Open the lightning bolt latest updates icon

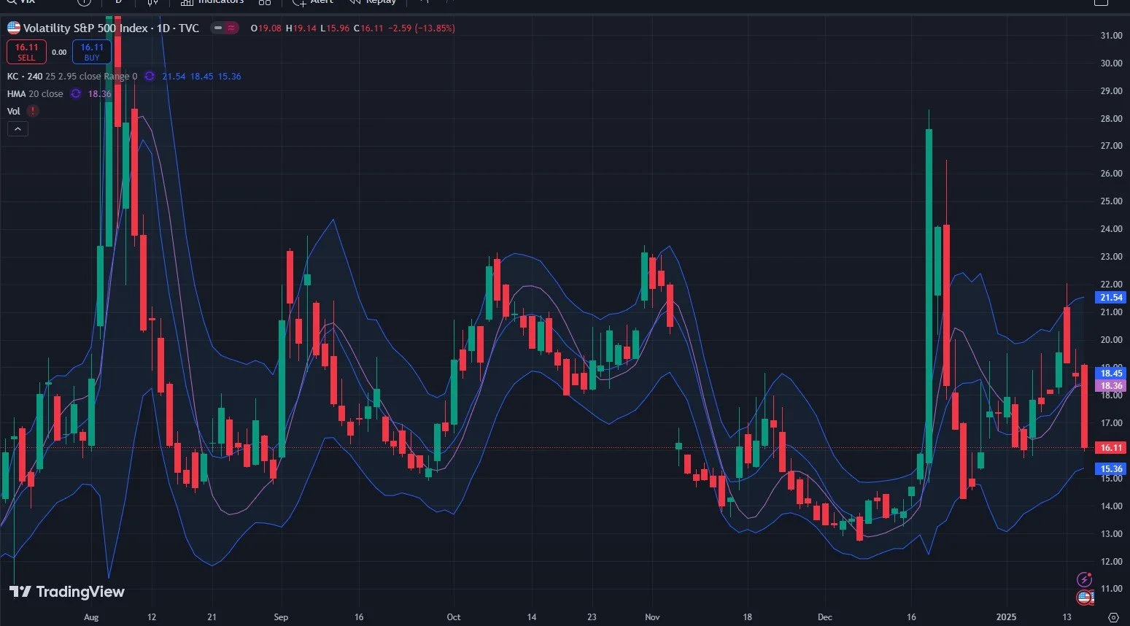[x=1085, y=580]
